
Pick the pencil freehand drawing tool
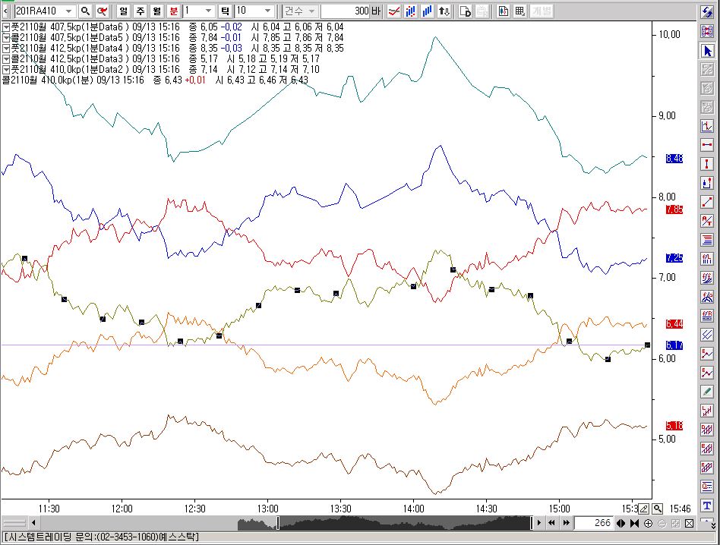pos(708,392)
